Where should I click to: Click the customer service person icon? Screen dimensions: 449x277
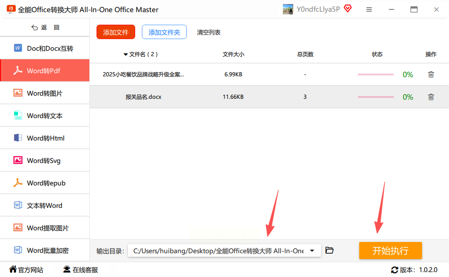tap(67, 269)
